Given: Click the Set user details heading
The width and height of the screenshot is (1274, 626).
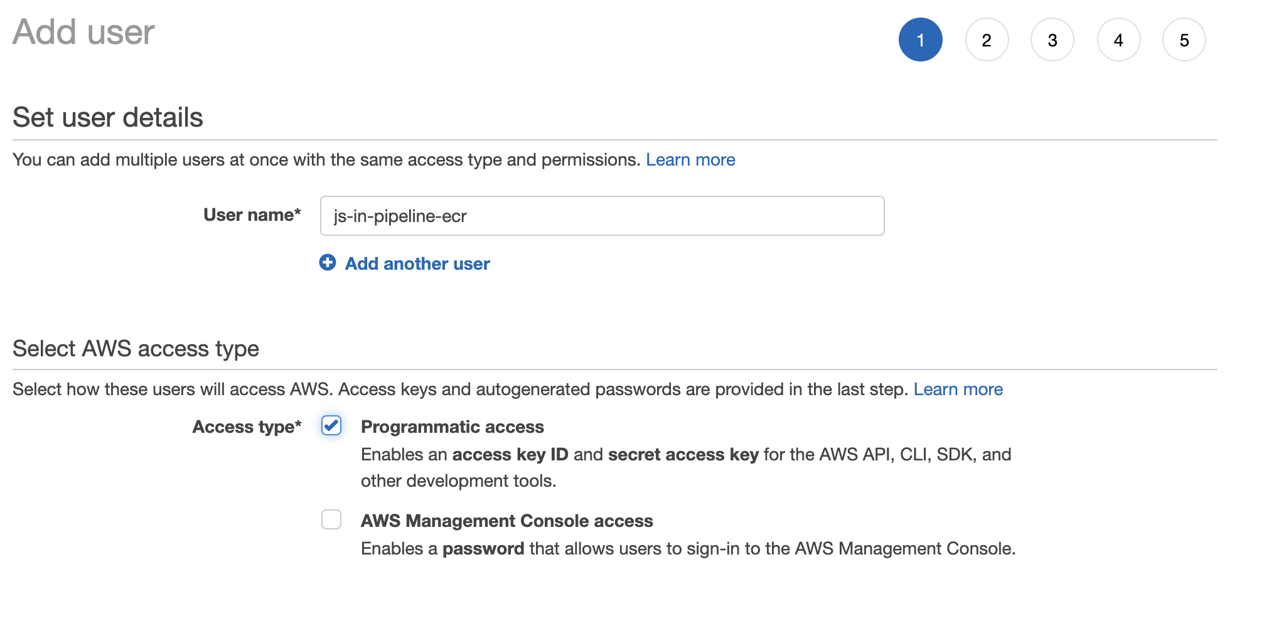Looking at the screenshot, I should point(108,117).
